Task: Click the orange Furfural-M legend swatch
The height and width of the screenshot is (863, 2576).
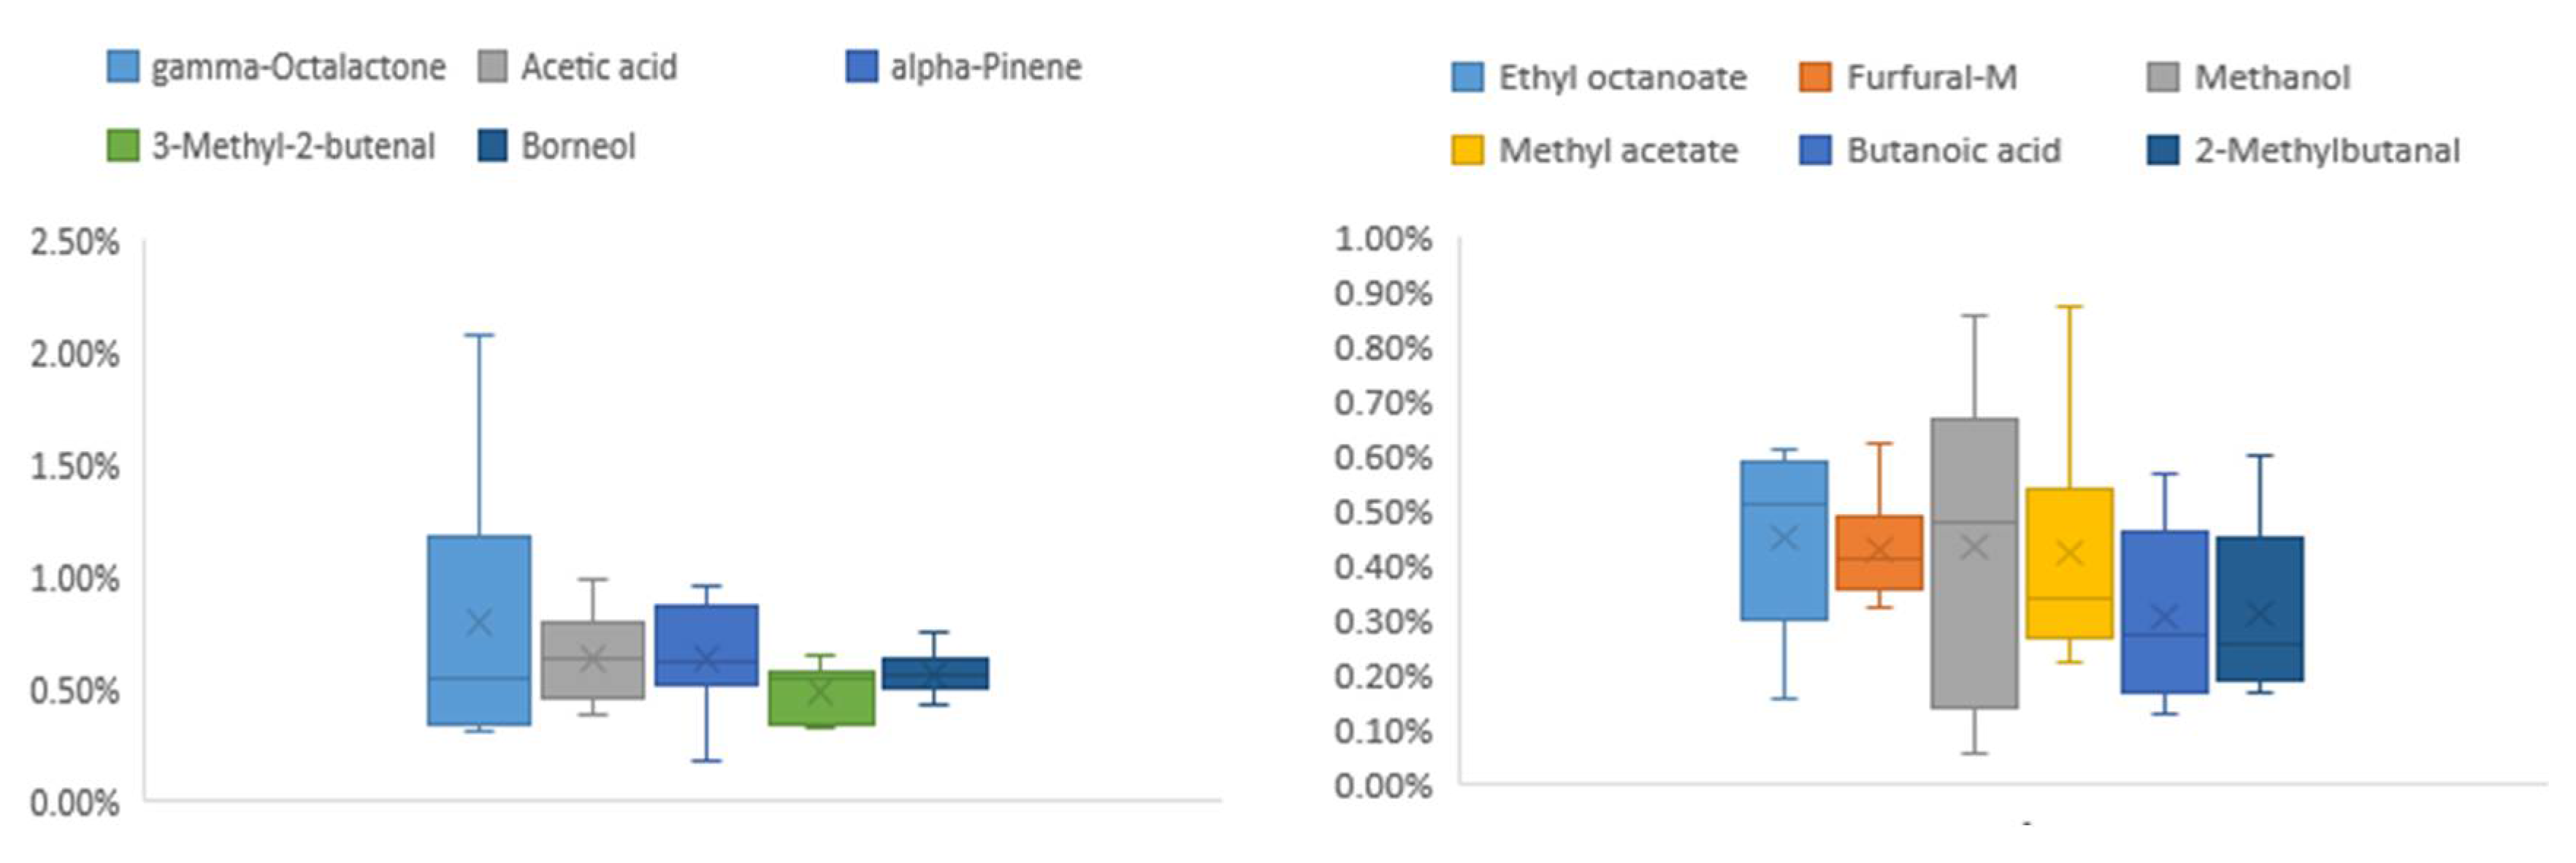Action: [x=1815, y=78]
